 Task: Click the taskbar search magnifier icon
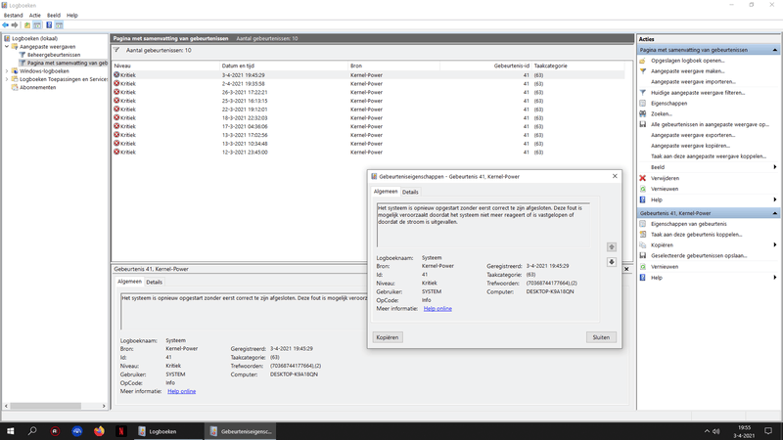(32, 431)
